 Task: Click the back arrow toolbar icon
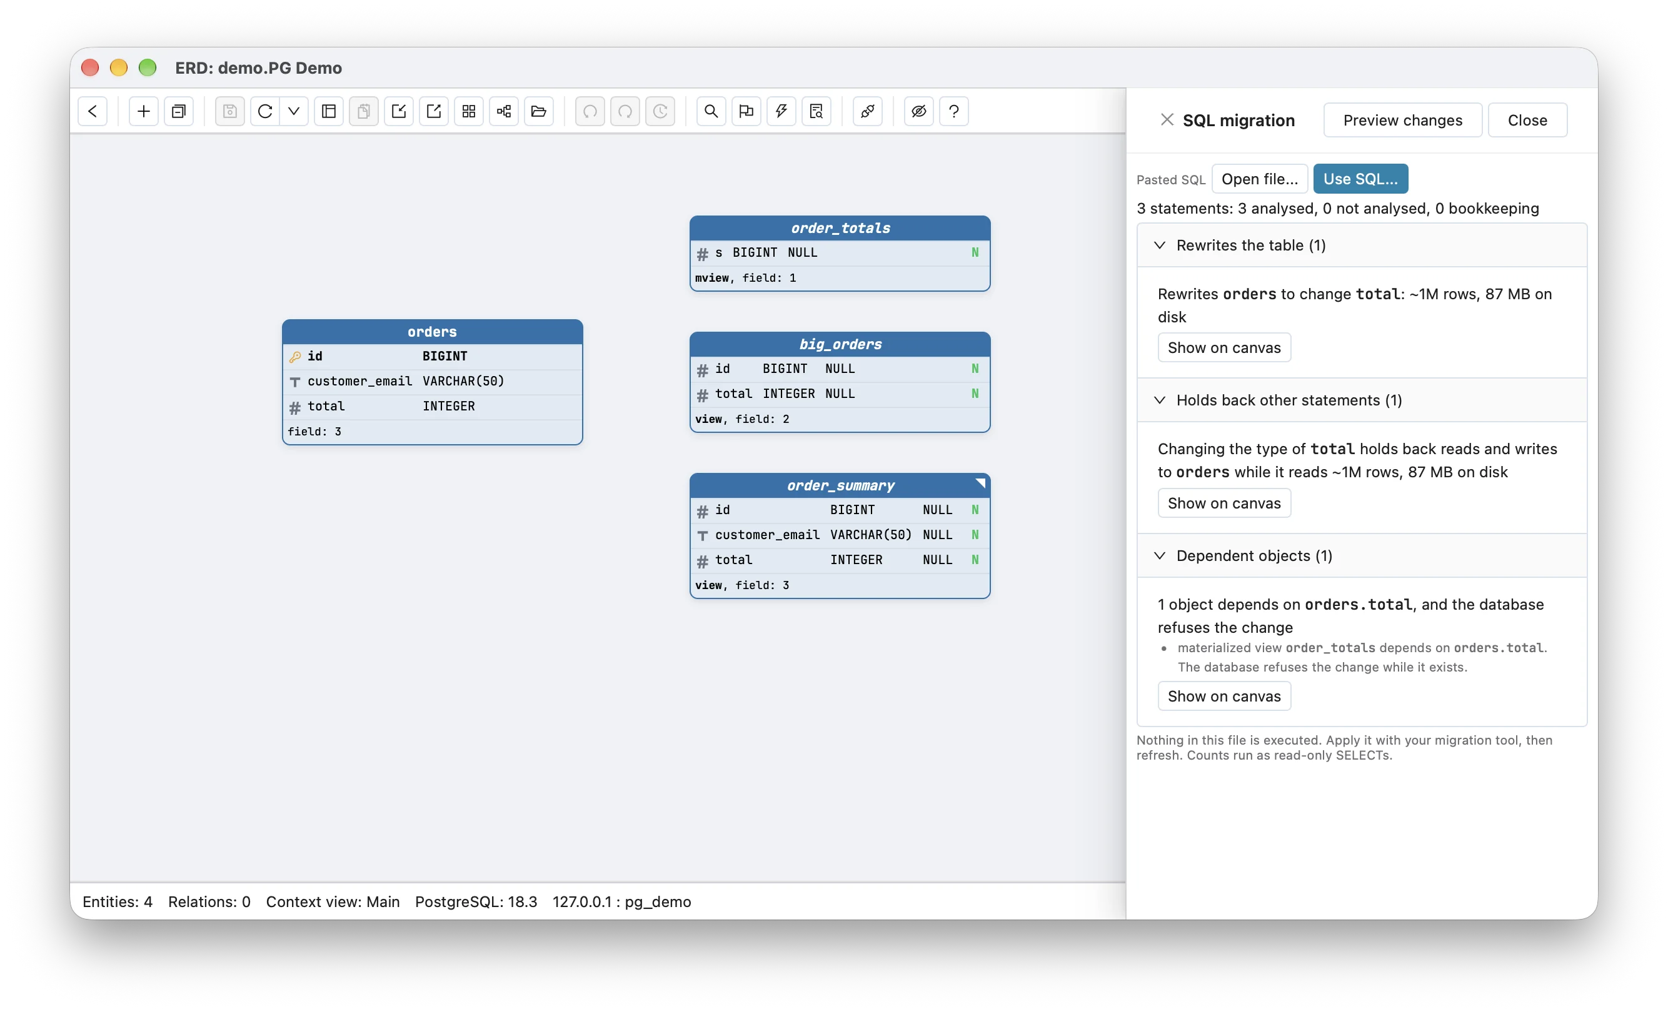[x=93, y=111]
